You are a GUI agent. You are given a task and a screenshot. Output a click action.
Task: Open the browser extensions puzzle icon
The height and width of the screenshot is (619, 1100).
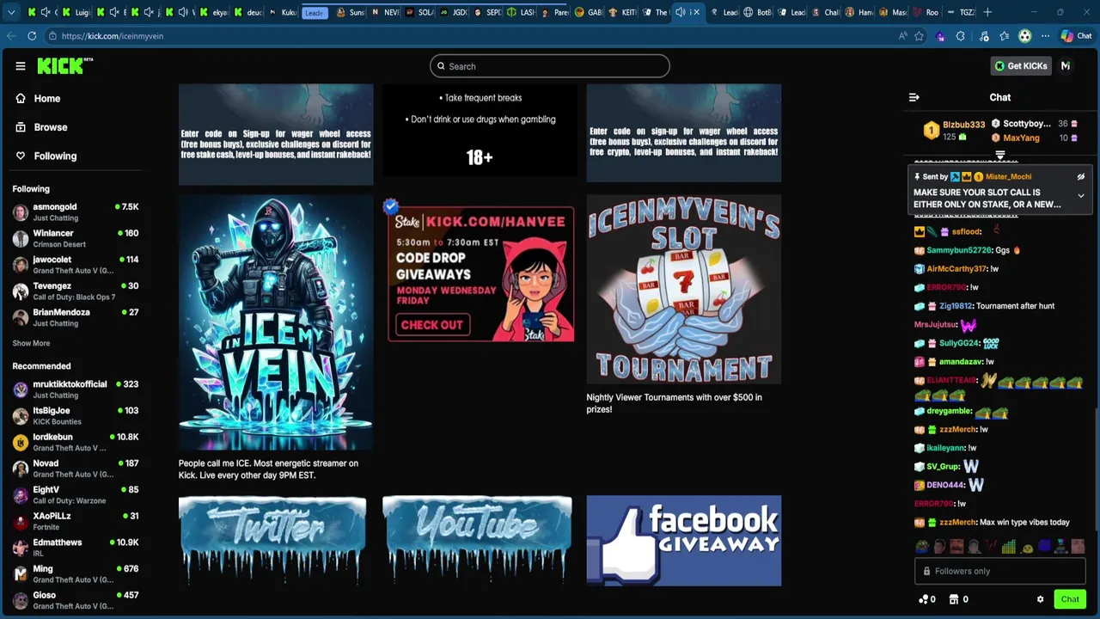point(960,36)
